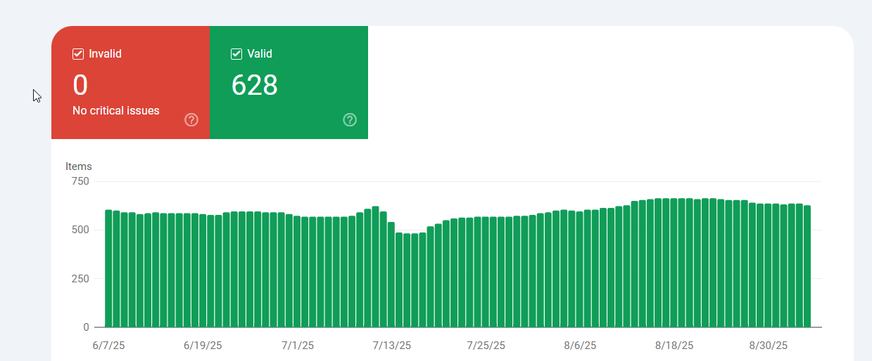Click the 7/1/25 date axis label
Image resolution: width=872 pixels, height=361 pixels.
coord(298,346)
